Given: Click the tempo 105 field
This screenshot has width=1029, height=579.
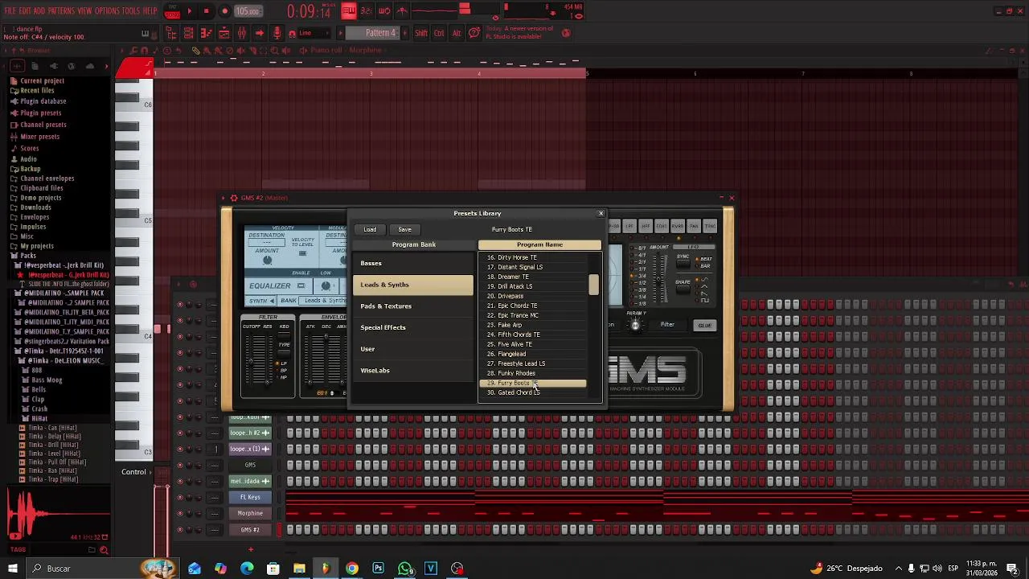Looking at the screenshot, I should tap(248, 11).
